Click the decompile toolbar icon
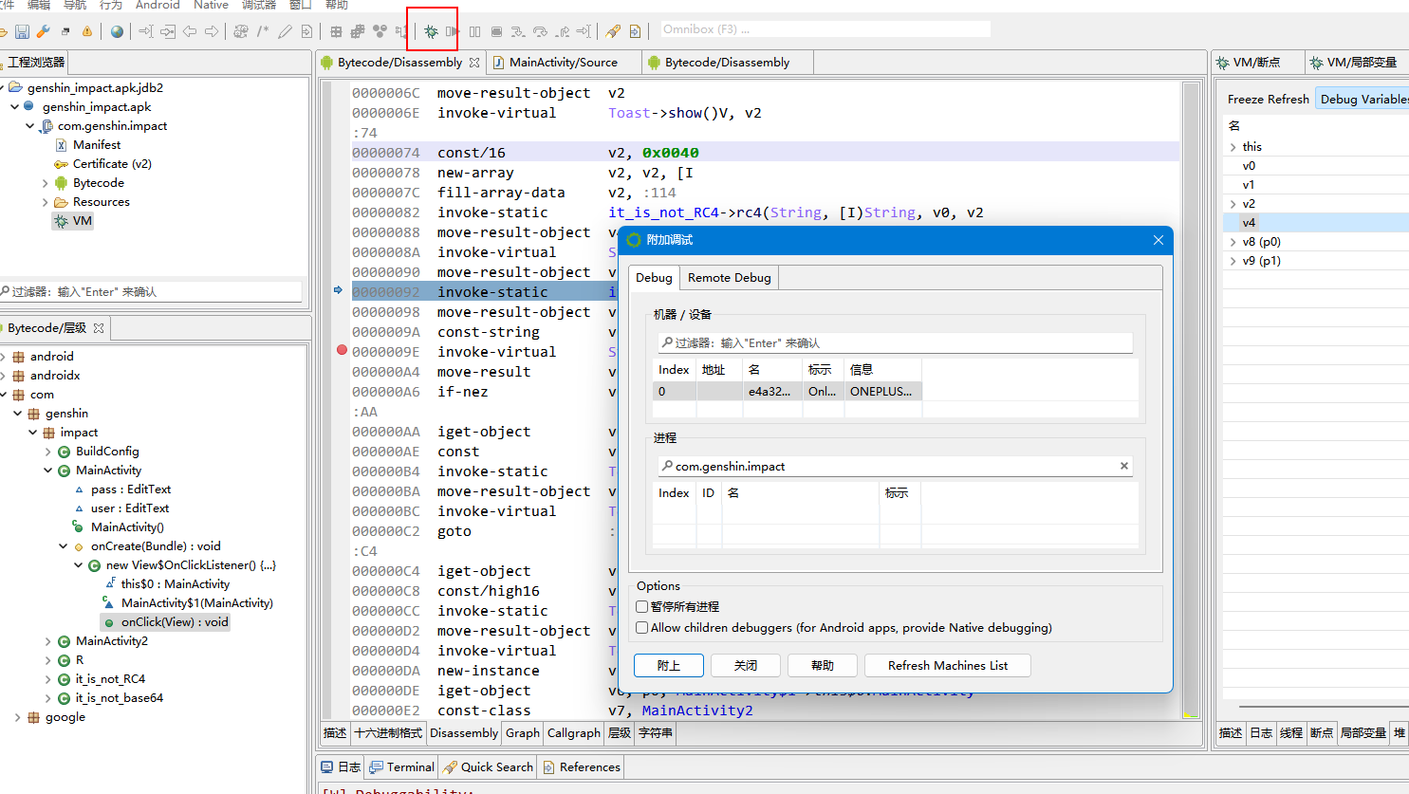Screen dimensions: 1409x794 click(241, 31)
